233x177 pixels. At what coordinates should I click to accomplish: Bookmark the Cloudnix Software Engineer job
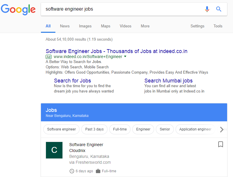tap(221, 144)
